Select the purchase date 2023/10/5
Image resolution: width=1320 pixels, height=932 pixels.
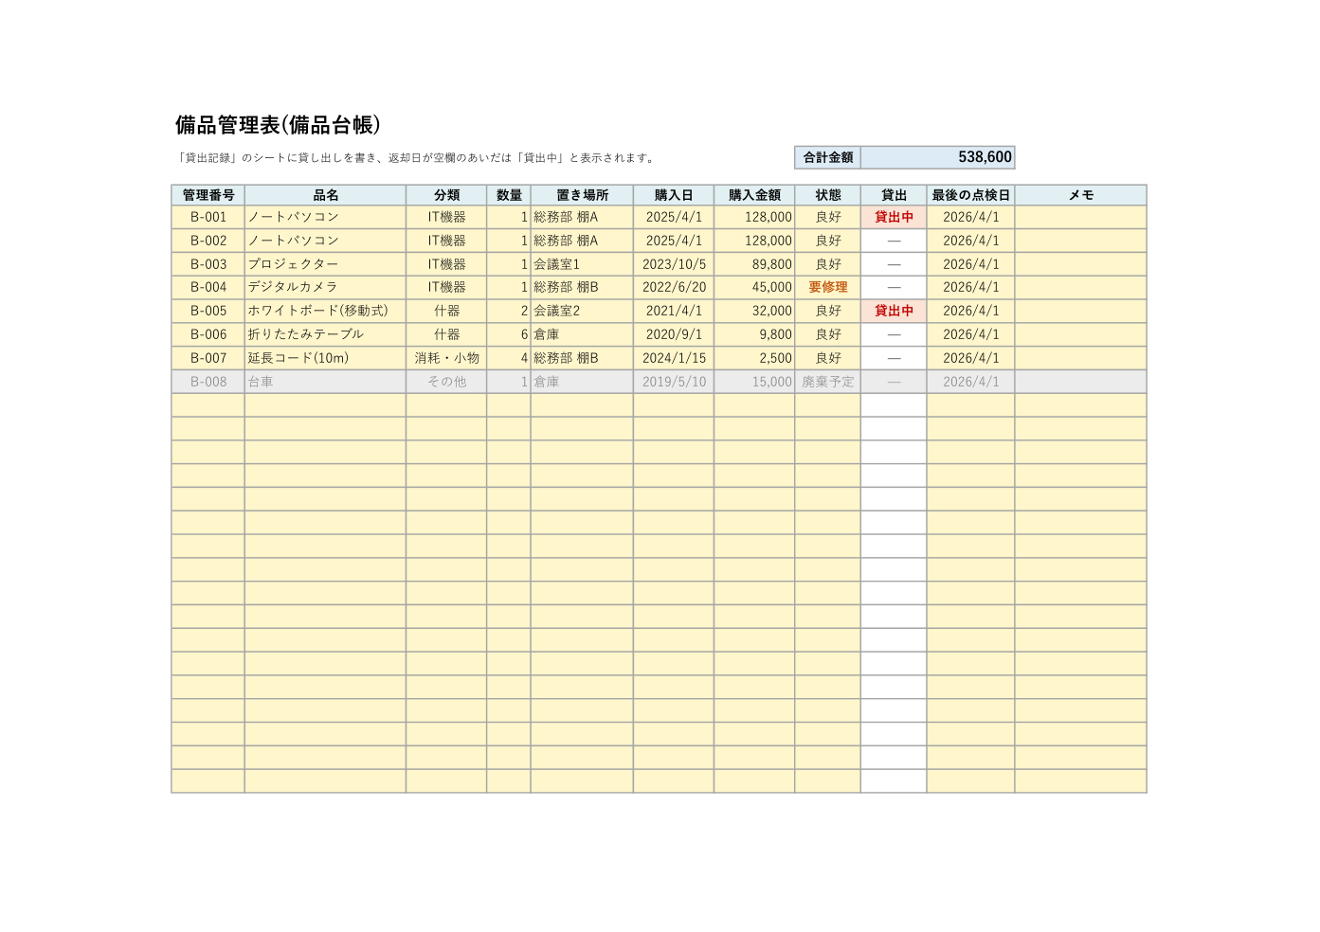tap(674, 264)
